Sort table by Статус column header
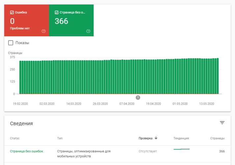This screenshot has height=165, width=235. [15, 138]
